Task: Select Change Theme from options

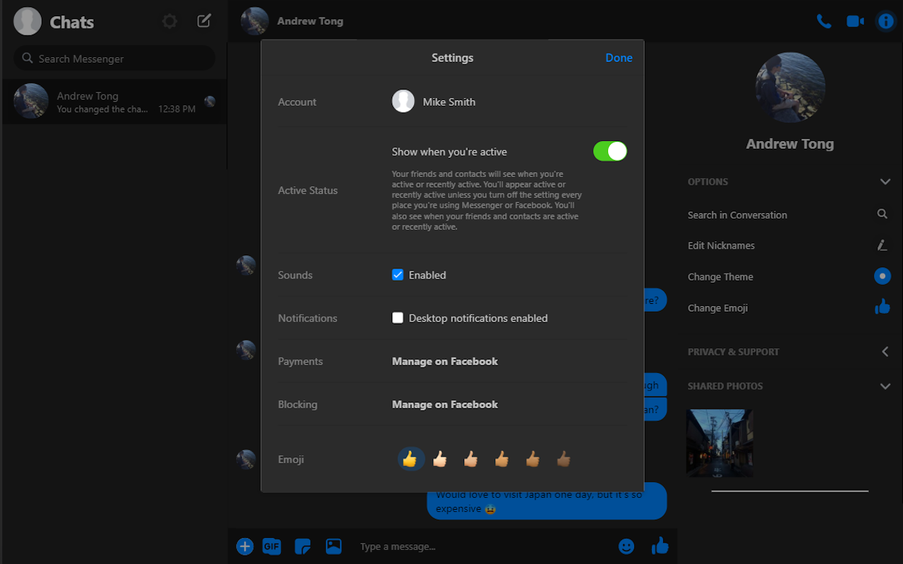Action: point(720,276)
